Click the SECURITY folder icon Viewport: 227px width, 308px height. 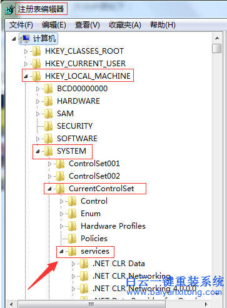(49, 126)
